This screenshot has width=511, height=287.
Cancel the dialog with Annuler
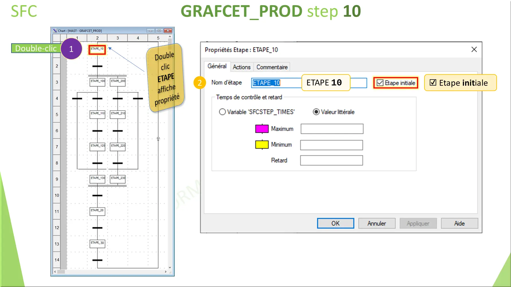pyautogui.click(x=377, y=223)
